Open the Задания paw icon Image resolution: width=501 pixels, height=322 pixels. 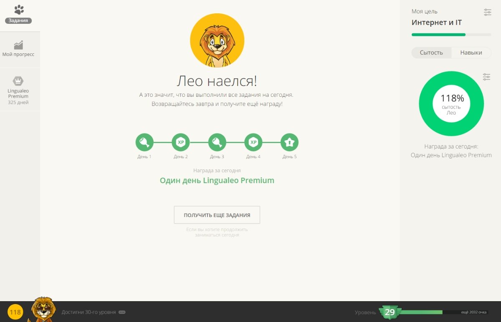[19, 9]
